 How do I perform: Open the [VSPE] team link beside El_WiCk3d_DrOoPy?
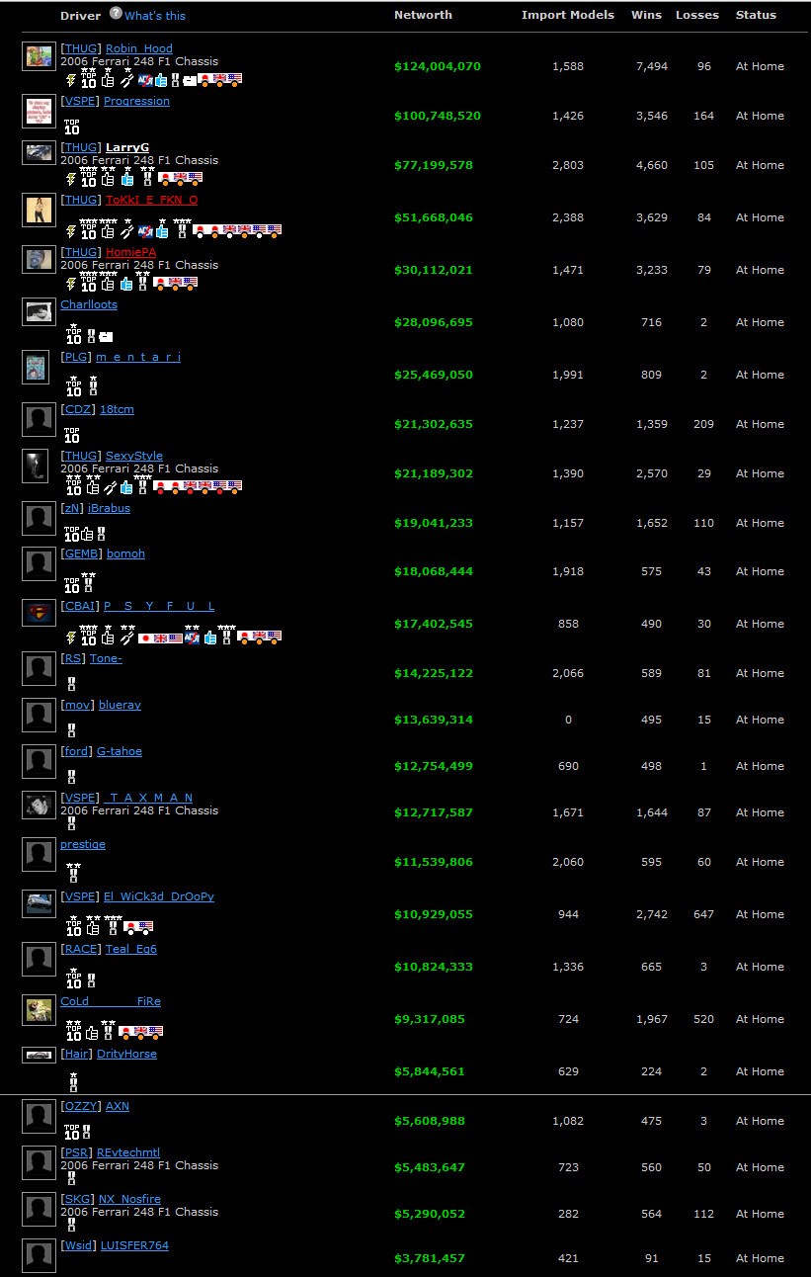pos(80,896)
